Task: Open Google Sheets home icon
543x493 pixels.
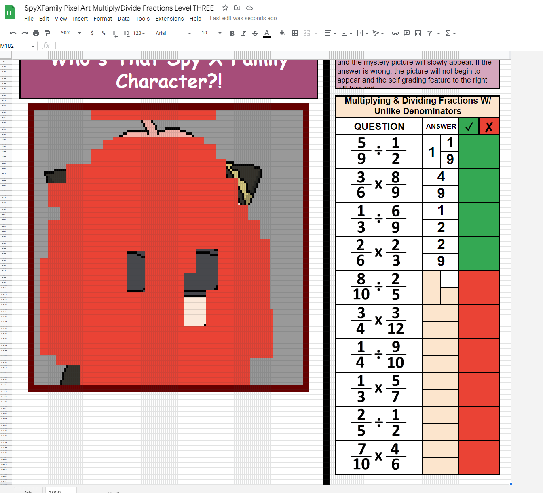Action: point(10,13)
